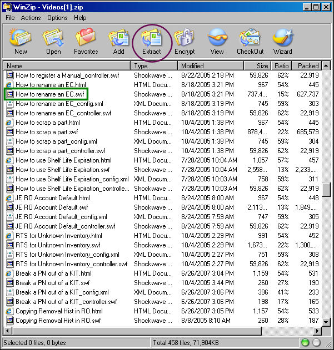Image resolution: width=334 pixels, height=350 pixels.
Task: Click icon of Break a PN out of a KIT.html
Action: click(x=9, y=273)
